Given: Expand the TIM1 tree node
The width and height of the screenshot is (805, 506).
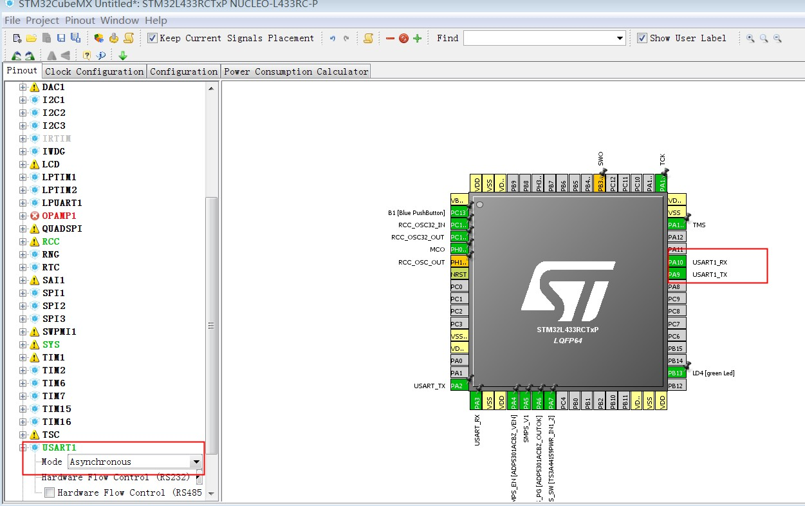Looking at the screenshot, I should click(x=23, y=357).
